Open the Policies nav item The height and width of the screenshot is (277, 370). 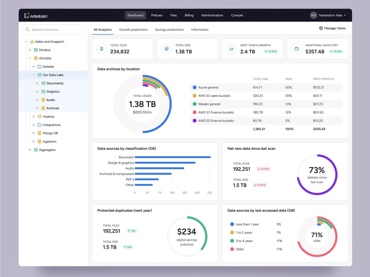[x=157, y=15]
